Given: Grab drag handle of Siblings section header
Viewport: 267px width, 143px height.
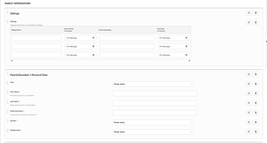Looking at the screenshot, I should point(7,12).
